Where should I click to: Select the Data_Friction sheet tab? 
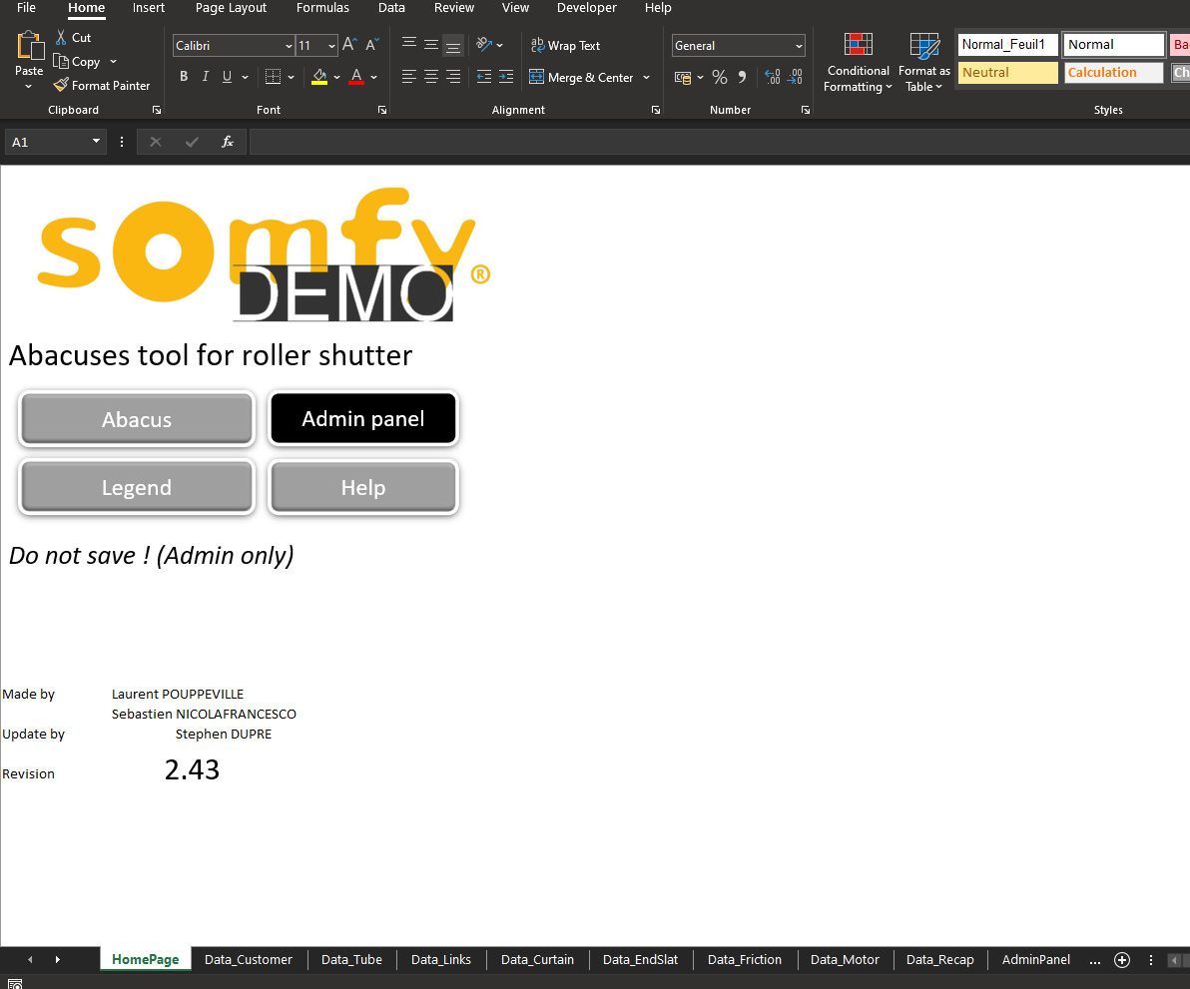[x=745, y=959]
